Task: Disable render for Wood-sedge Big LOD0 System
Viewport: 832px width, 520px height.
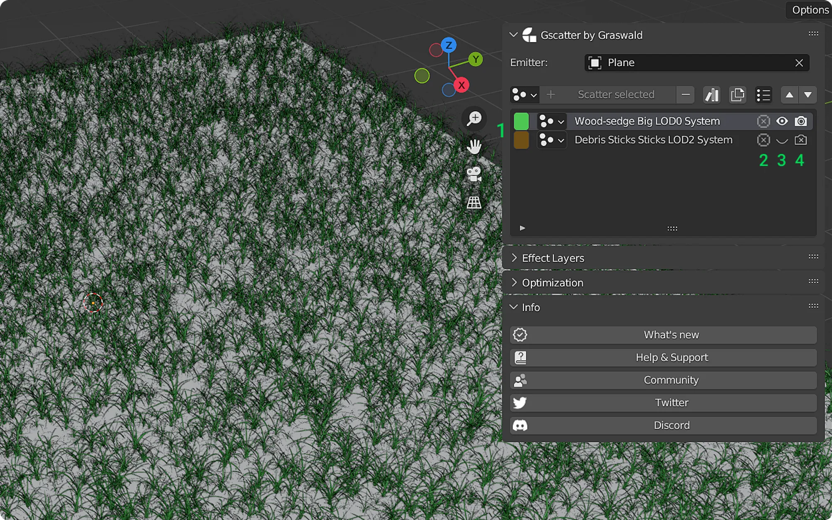Action: (x=801, y=121)
